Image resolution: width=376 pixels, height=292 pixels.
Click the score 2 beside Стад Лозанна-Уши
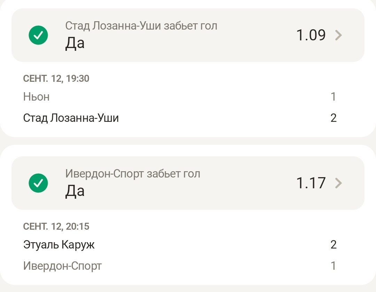point(333,118)
